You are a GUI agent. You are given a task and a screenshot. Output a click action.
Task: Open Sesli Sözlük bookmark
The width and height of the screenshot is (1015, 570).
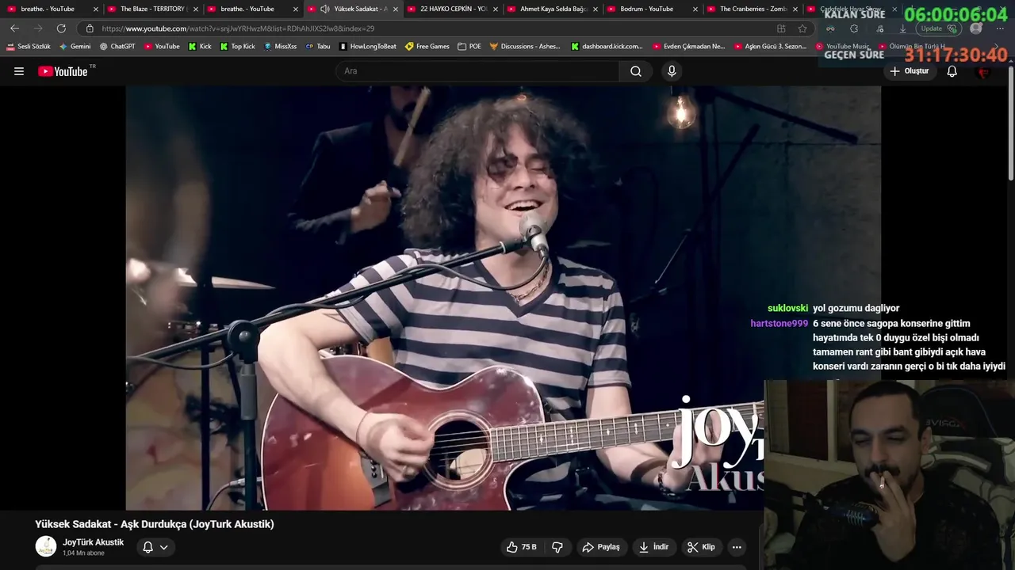click(29, 47)
